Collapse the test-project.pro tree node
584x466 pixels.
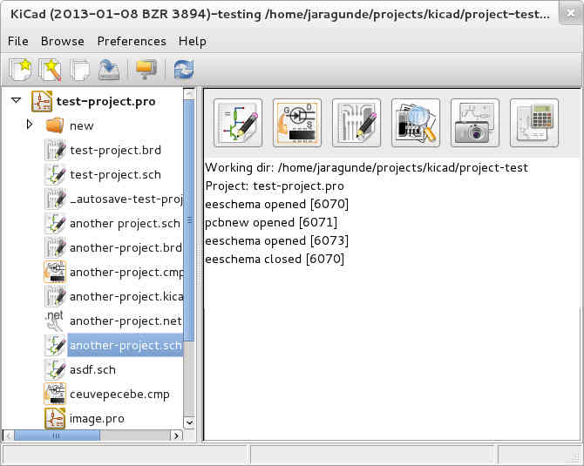coord(16,100)
